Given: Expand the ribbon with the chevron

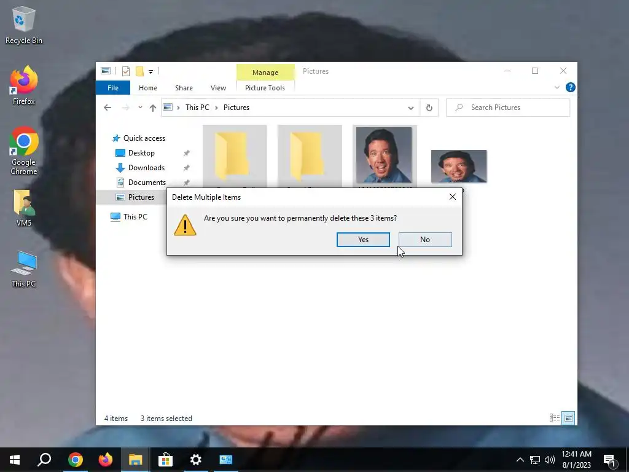Looking at the screenshot, I should (x=557, y=87).
